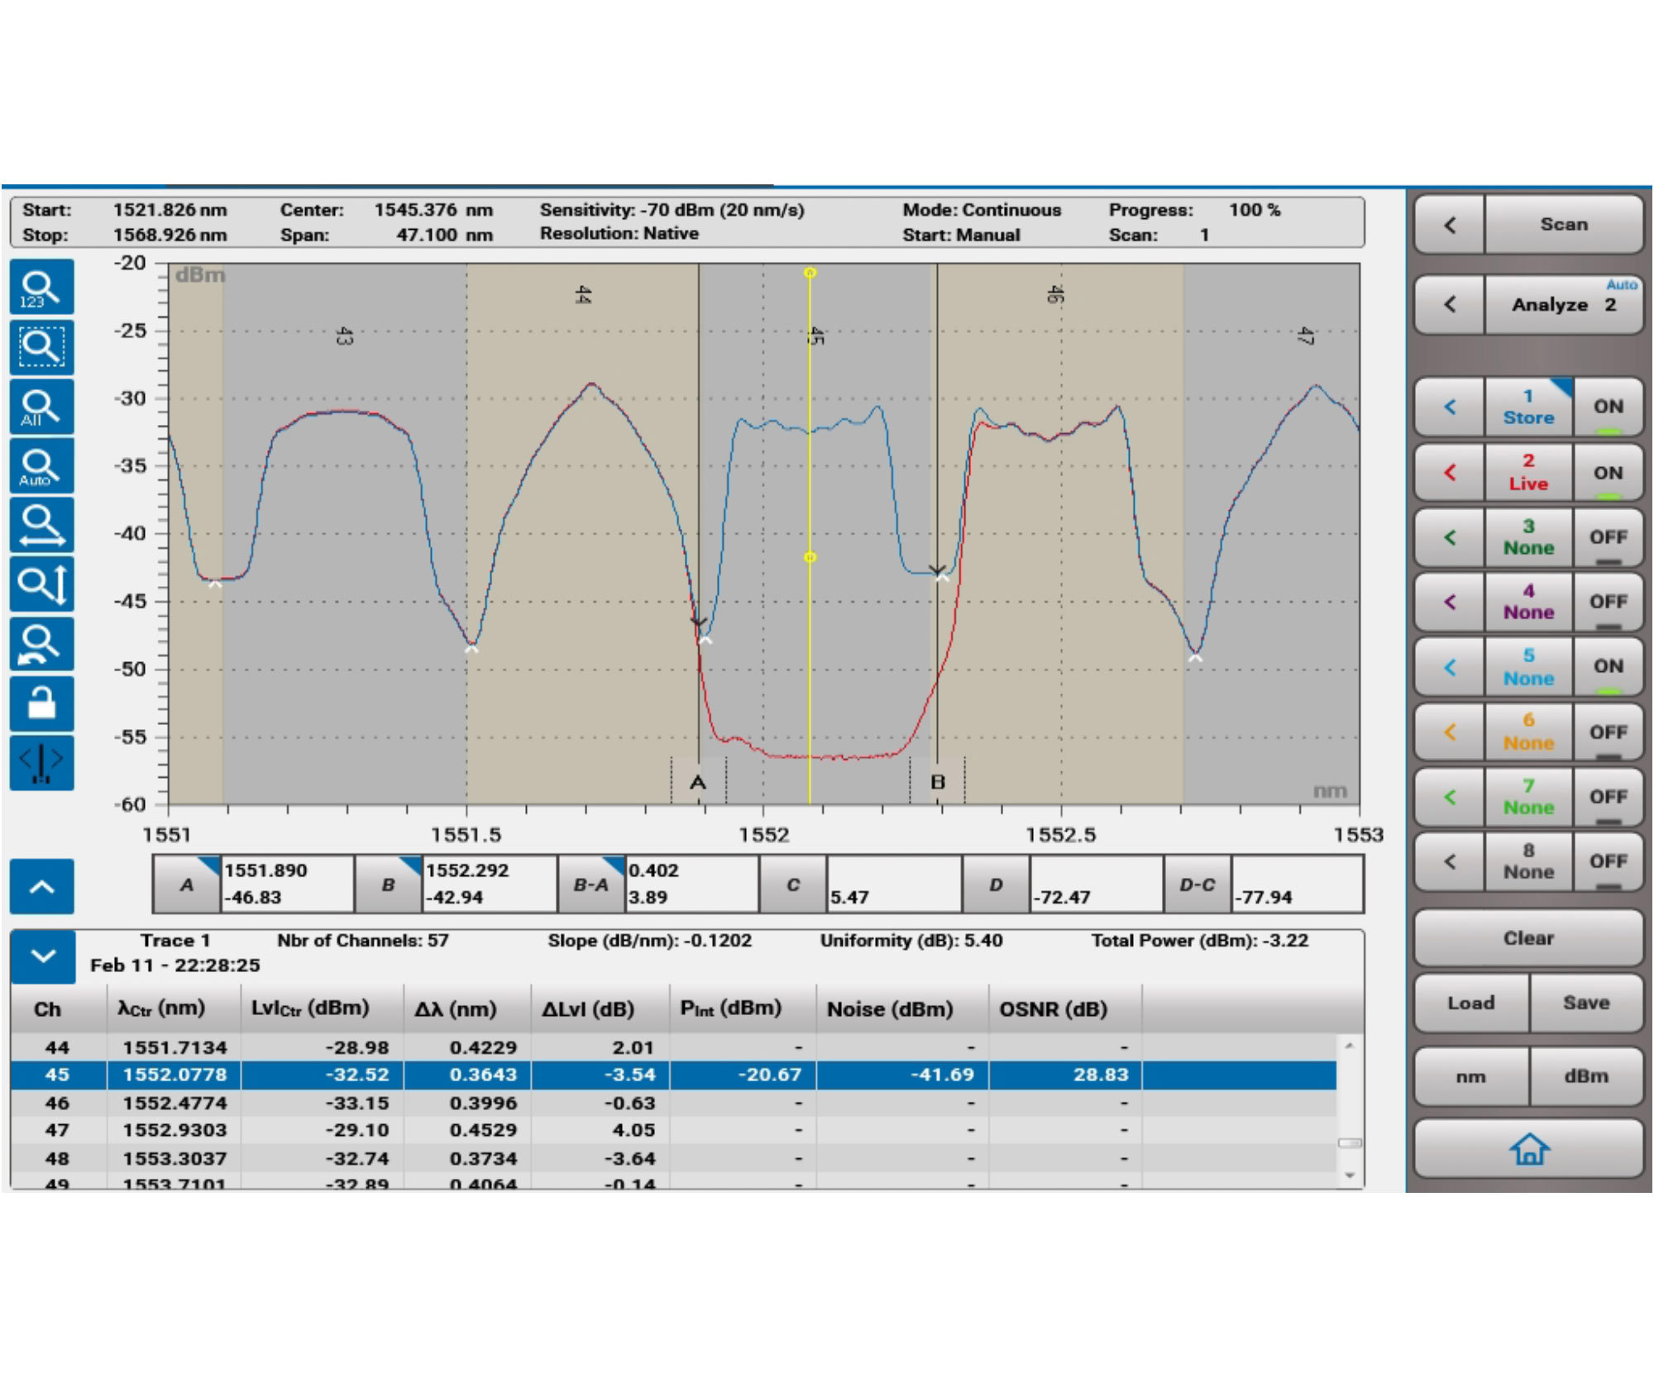Expand the Scan menu left chevron
The height and width of the screenshot is (1378, 1654).
point(1450,224)
